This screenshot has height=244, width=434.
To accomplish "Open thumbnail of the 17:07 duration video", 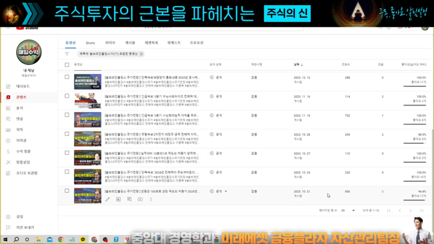I will [x=88, y=158].
